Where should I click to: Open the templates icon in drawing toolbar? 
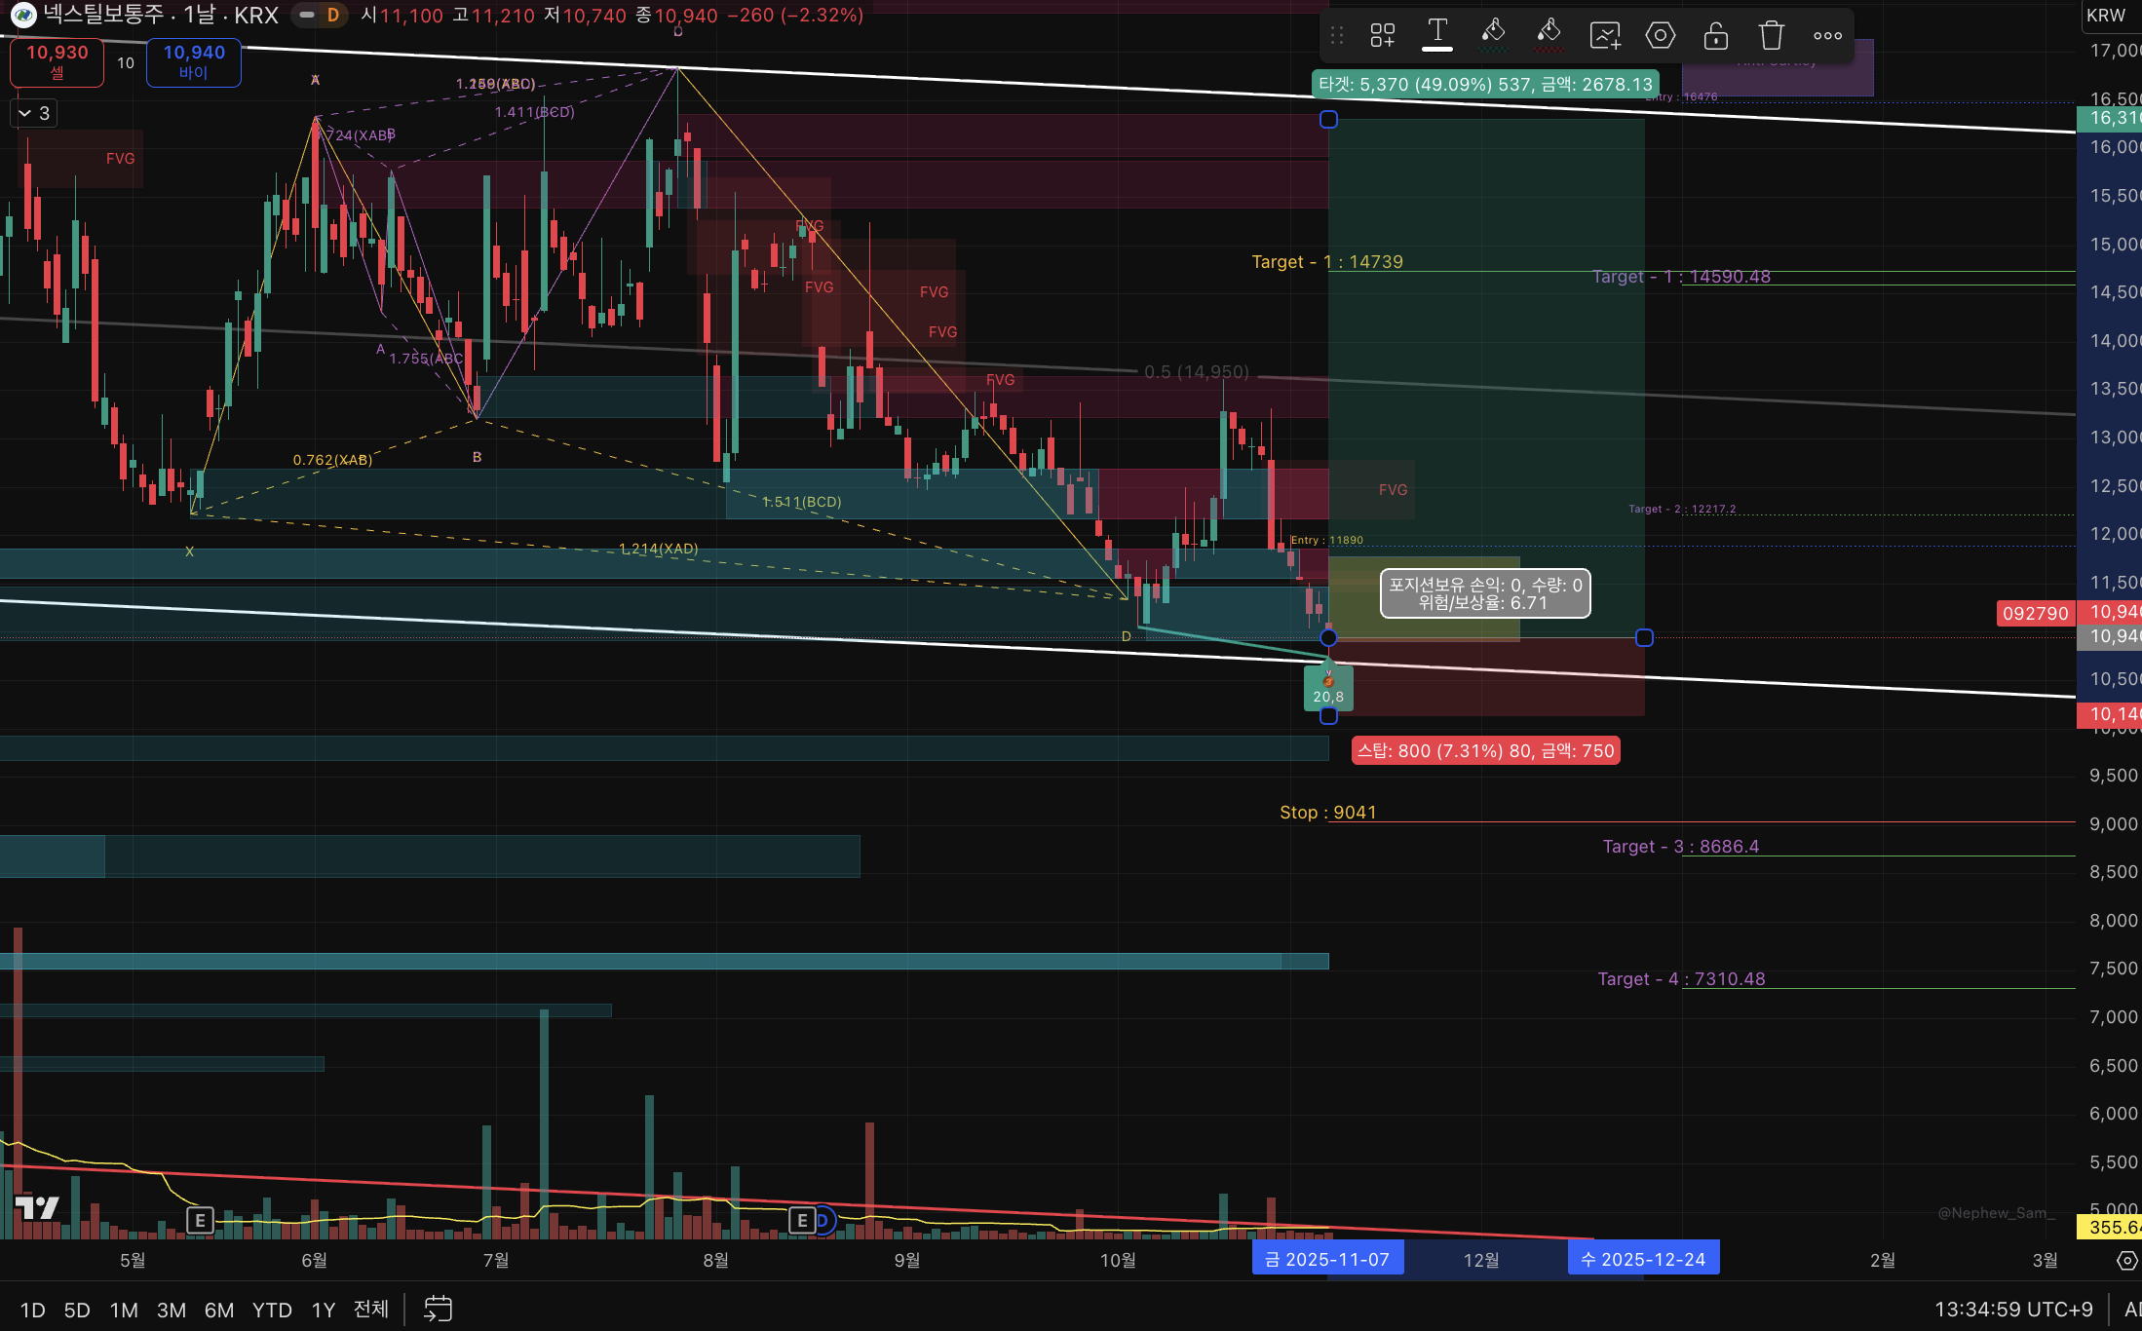coord(1382,36)
